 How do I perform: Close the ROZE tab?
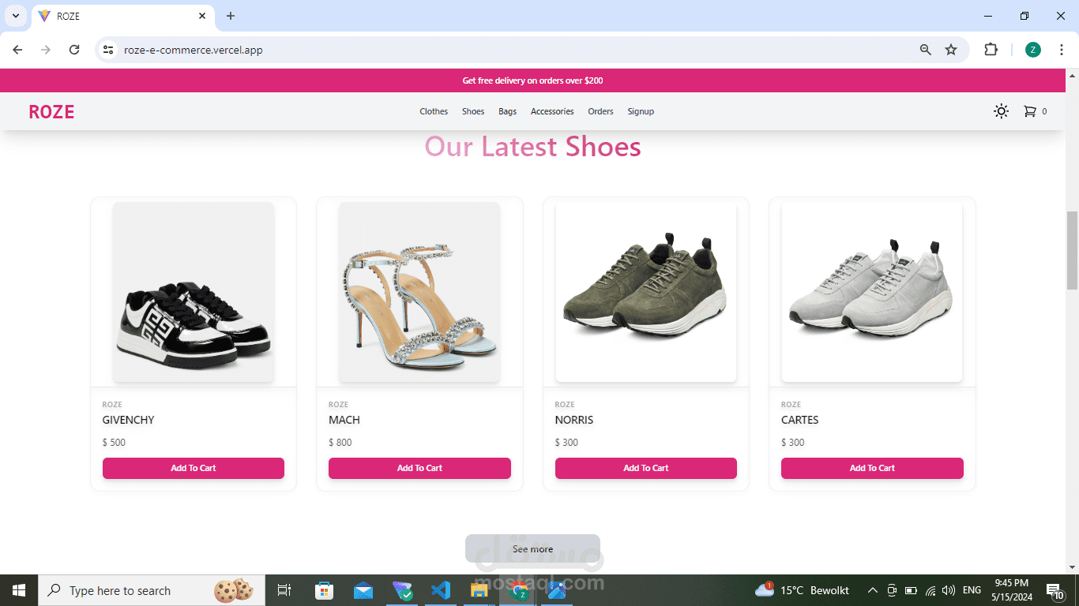click(x=202, y=16)
